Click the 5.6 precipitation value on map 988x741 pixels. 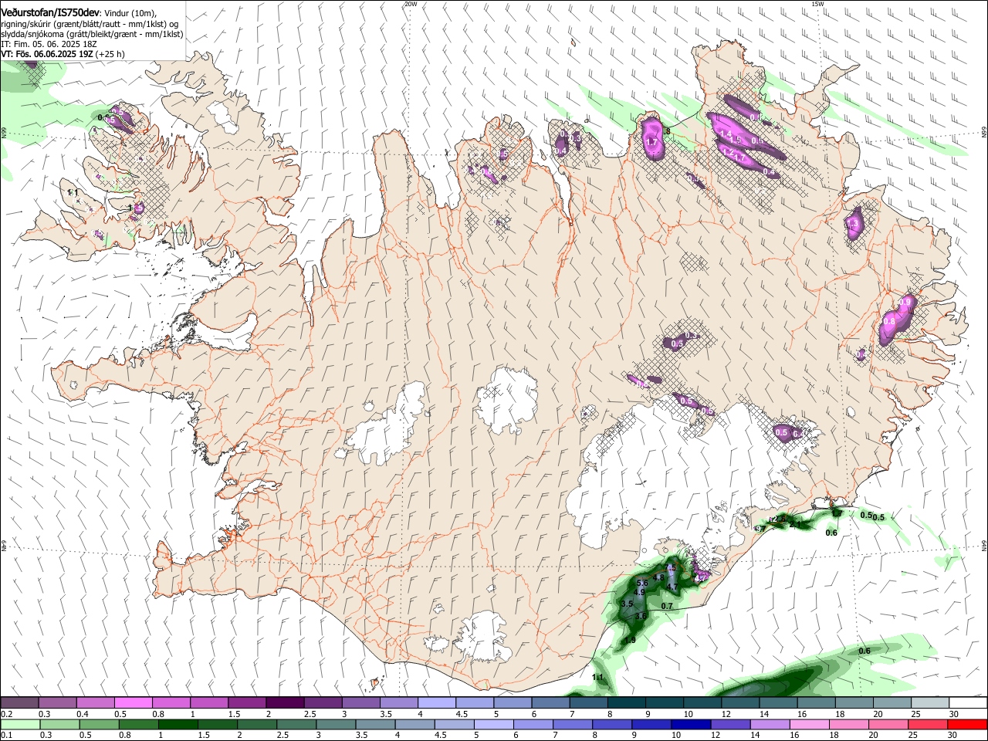point(642,583)
